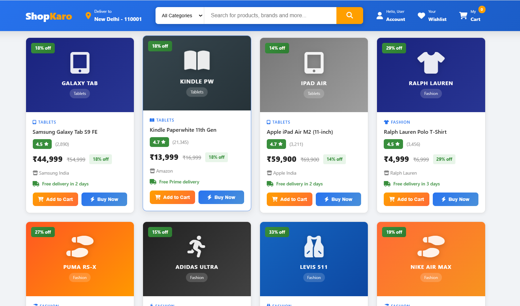Screen dimensions: 520x306
Task: Click the 27% off badge on Puma RS-X
Action: pos(43,232)
